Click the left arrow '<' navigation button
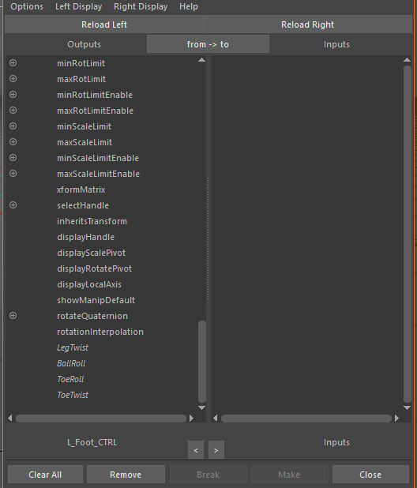This screenshot has width=417, height=488. (x=196, y=450)
